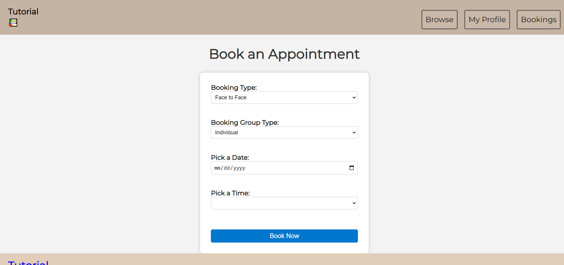Click the stacked books logo icon
564x265 pixels.
[x=13, y=23]
